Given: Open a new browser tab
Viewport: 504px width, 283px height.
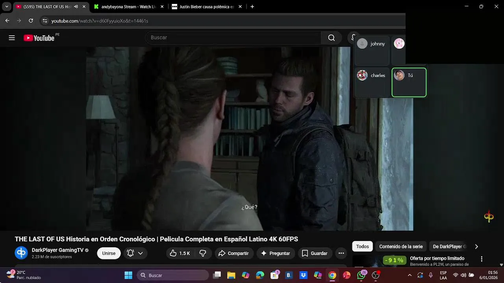Looking at the screenshot, I should click(x=252, y=7).
